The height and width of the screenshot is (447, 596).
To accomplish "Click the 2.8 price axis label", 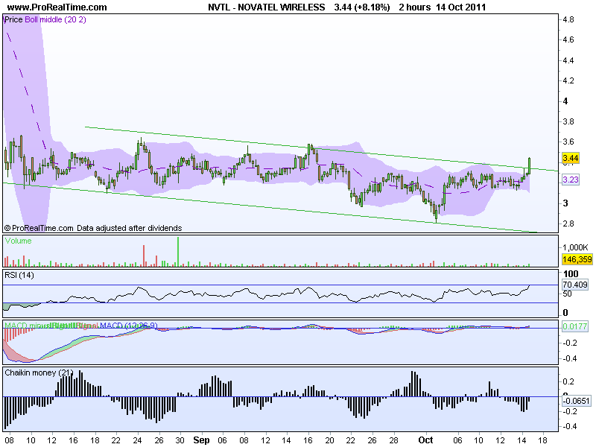I will click(568, 223).
